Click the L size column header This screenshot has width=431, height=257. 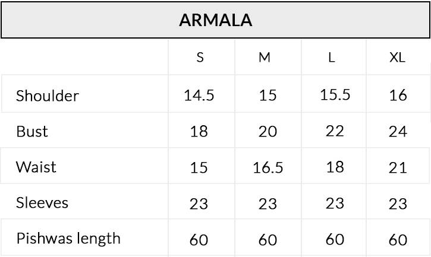tap(332, 58)
